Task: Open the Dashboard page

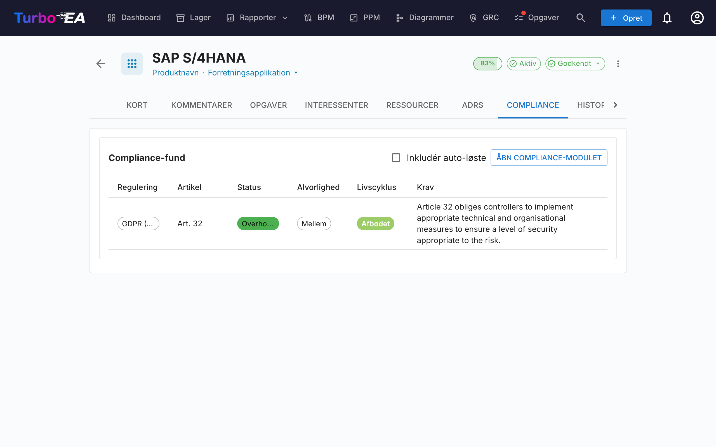Action: pyautogui.click(x=134, y=18)
